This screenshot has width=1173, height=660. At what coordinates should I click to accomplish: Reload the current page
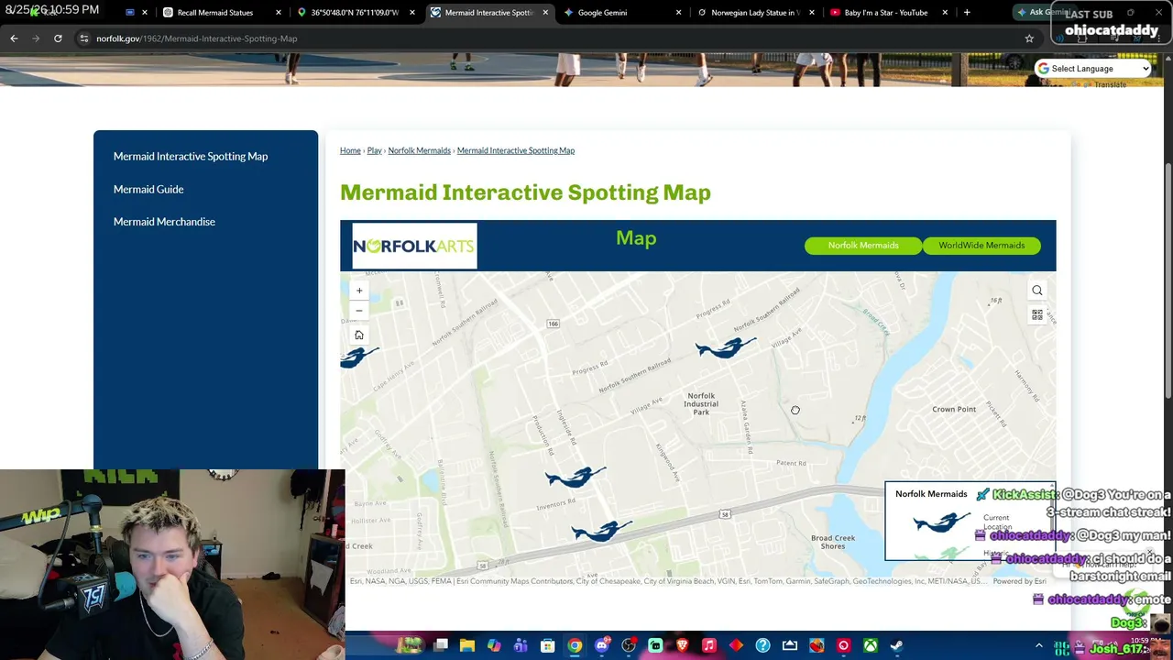pyautogui.click(x=58, y=38)
